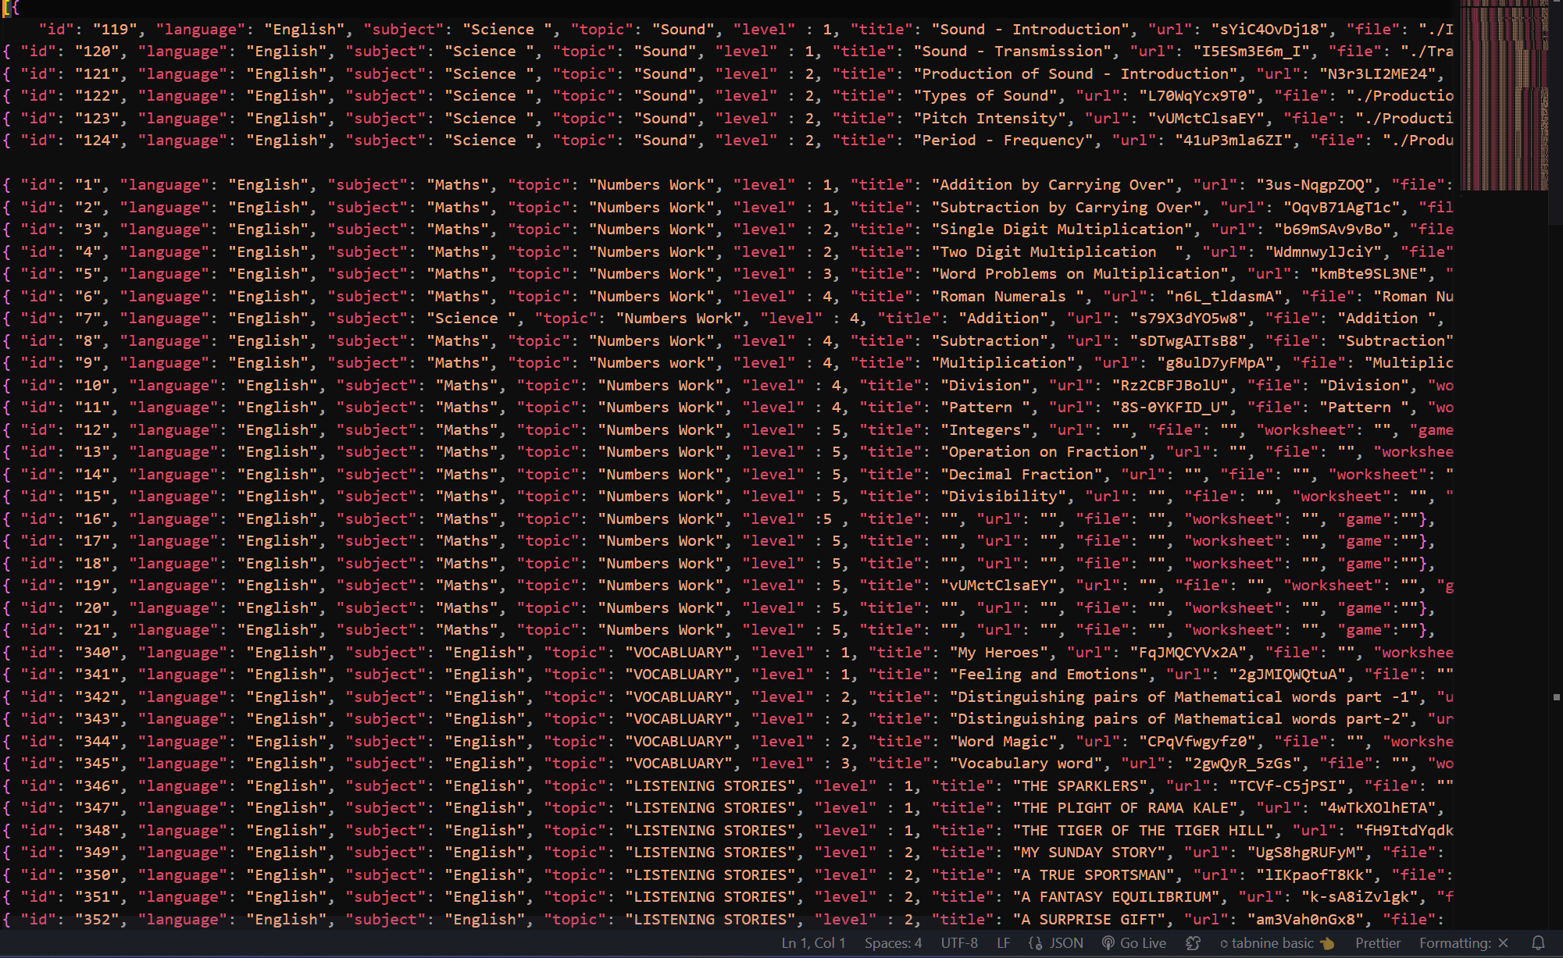
Task: Click the title "Pitch Intensity"
Action: (x=990, y=119)
